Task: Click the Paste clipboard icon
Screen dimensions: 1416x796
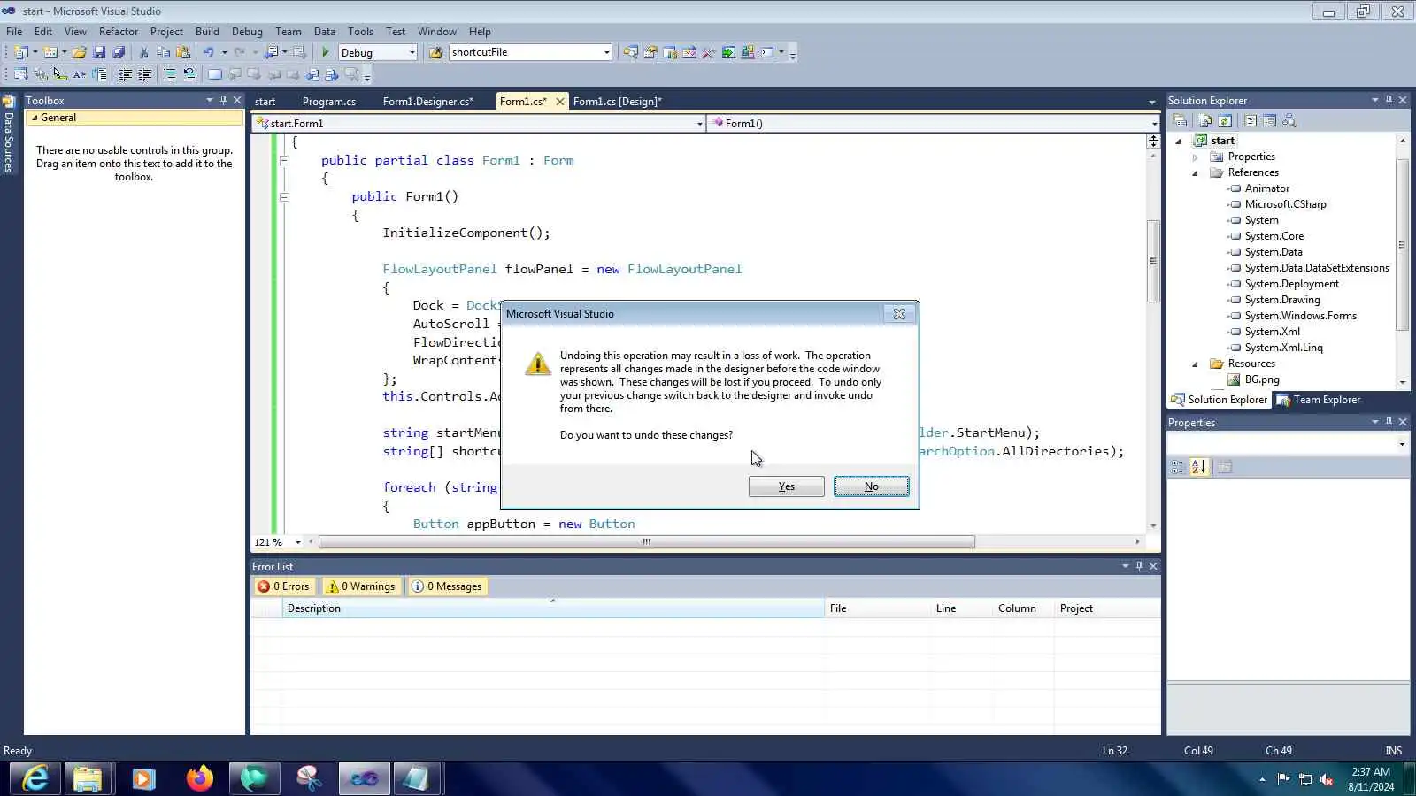Action: 183,52
